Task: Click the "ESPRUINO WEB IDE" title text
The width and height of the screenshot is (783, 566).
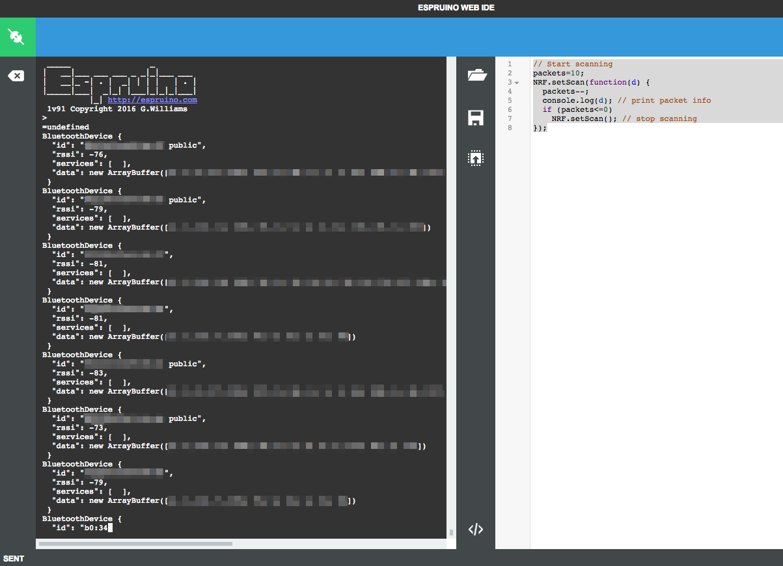Action: (456, 8)
